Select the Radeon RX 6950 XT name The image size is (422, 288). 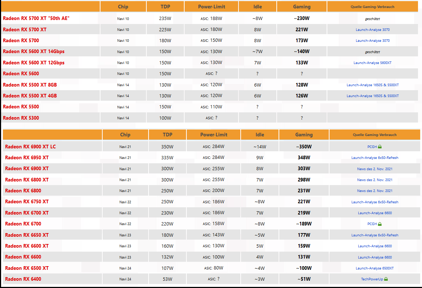click(x=27, y=157)
